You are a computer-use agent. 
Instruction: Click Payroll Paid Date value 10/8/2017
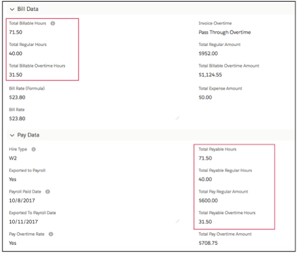click(x=22, y=201)
